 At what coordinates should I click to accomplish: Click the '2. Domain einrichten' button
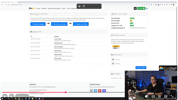[59, 24]
